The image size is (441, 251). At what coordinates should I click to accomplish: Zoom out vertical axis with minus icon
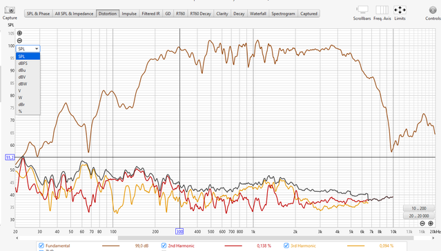coord(19,41)
